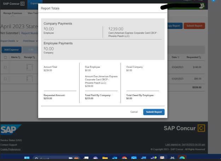
Task: Open receipt icon for the $90.00 expense
Action: tap(29, 79)
